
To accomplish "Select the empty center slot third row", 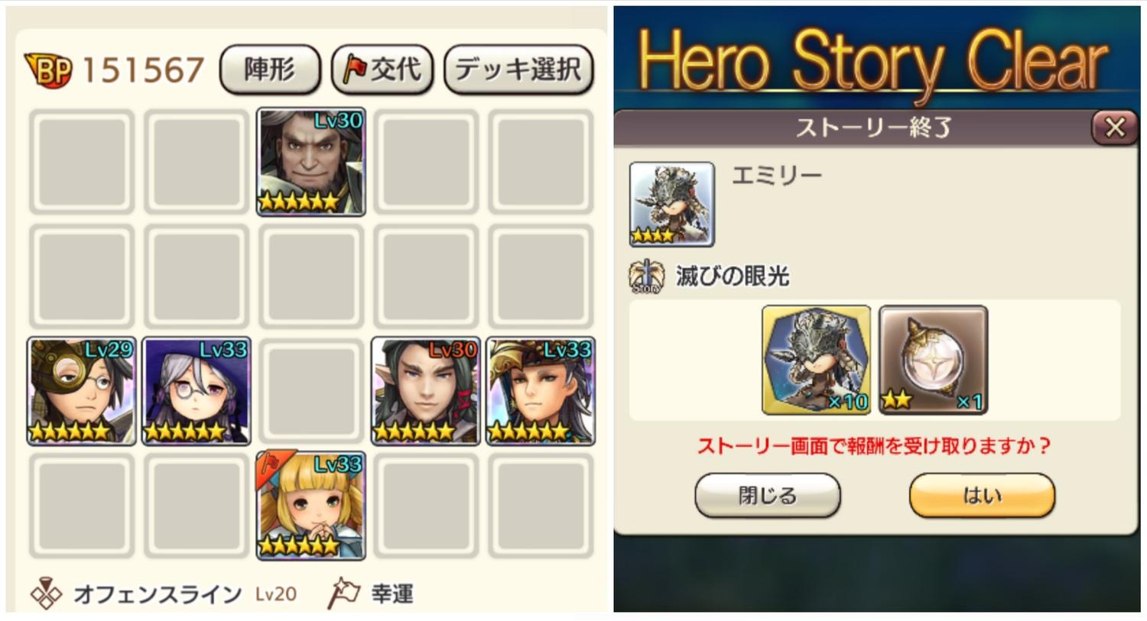I will pos(310,390).
